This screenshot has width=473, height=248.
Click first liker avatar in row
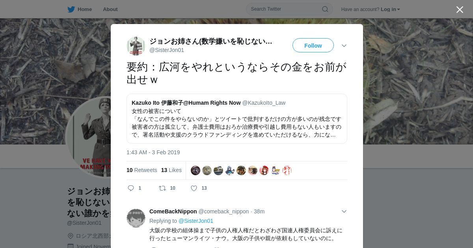196,170
